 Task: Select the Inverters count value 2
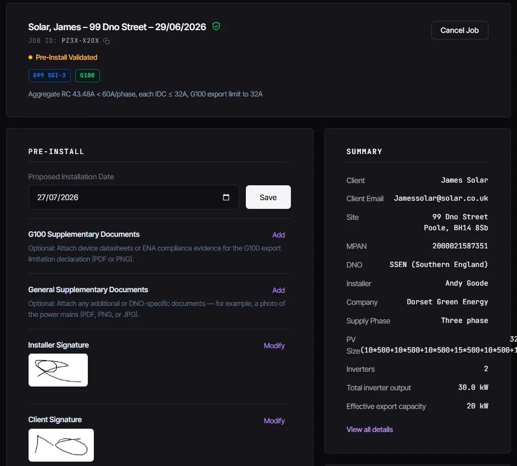(x=486, y=368)
